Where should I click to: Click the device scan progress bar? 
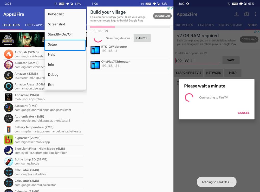[x=130, y=27]
